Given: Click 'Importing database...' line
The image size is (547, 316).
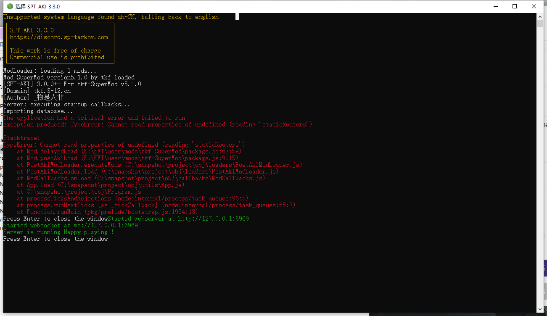Looking at the screenshot, I should pos(38,111).
